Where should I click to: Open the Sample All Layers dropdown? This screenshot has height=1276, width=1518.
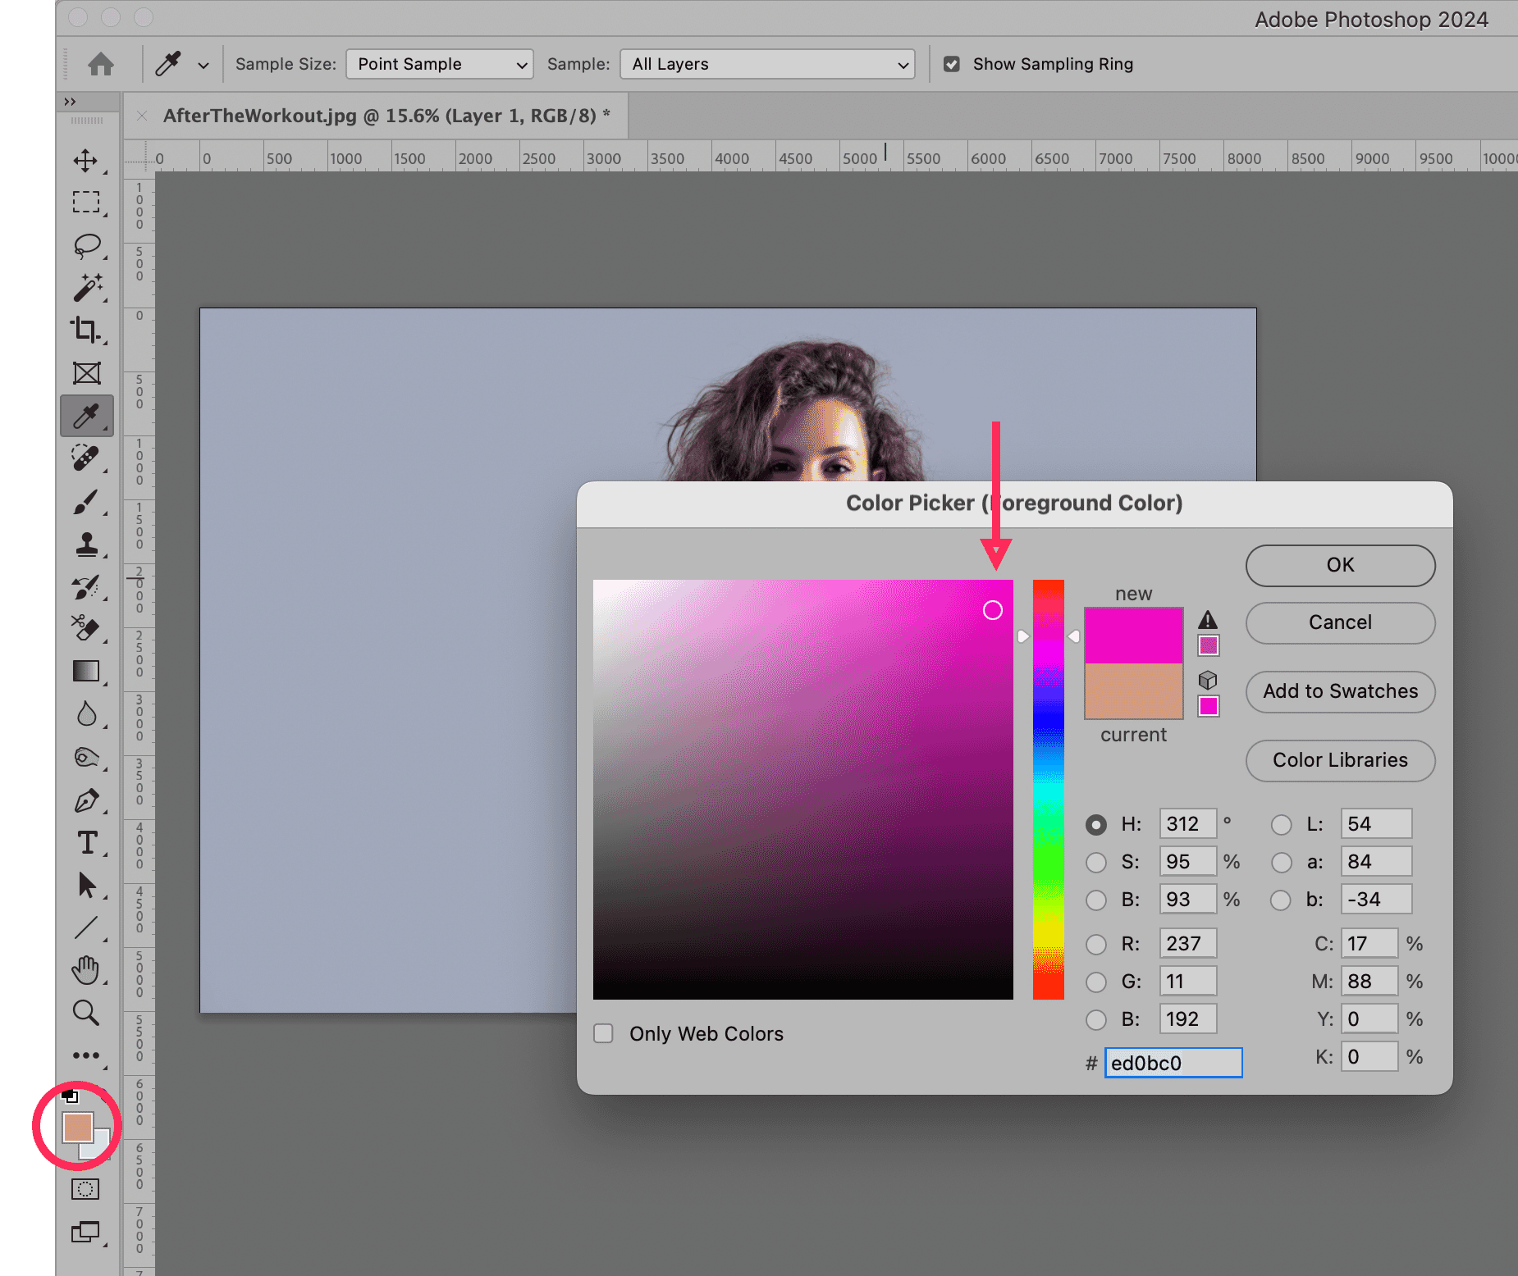[x=767, y=64]
